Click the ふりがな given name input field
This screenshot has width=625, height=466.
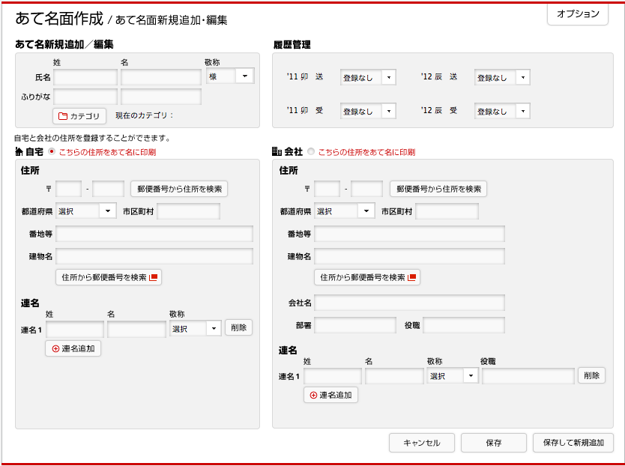(x=161, y=97)
